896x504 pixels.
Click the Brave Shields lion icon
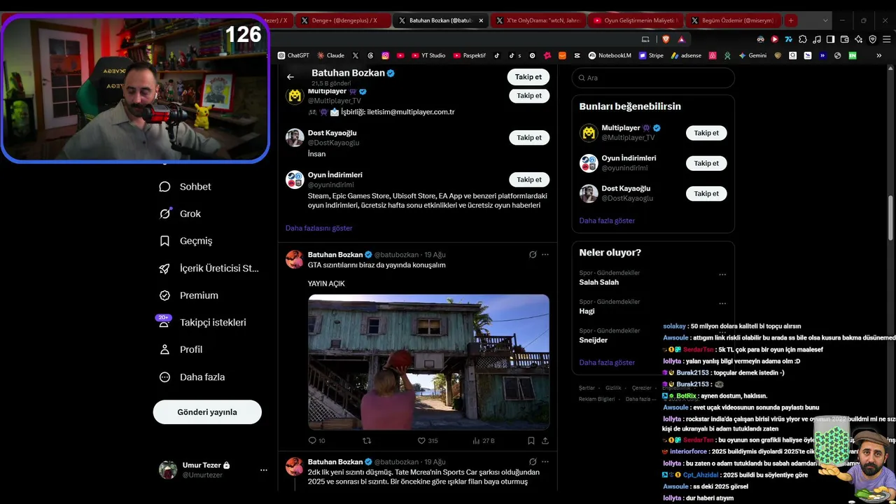coord(665,39)
